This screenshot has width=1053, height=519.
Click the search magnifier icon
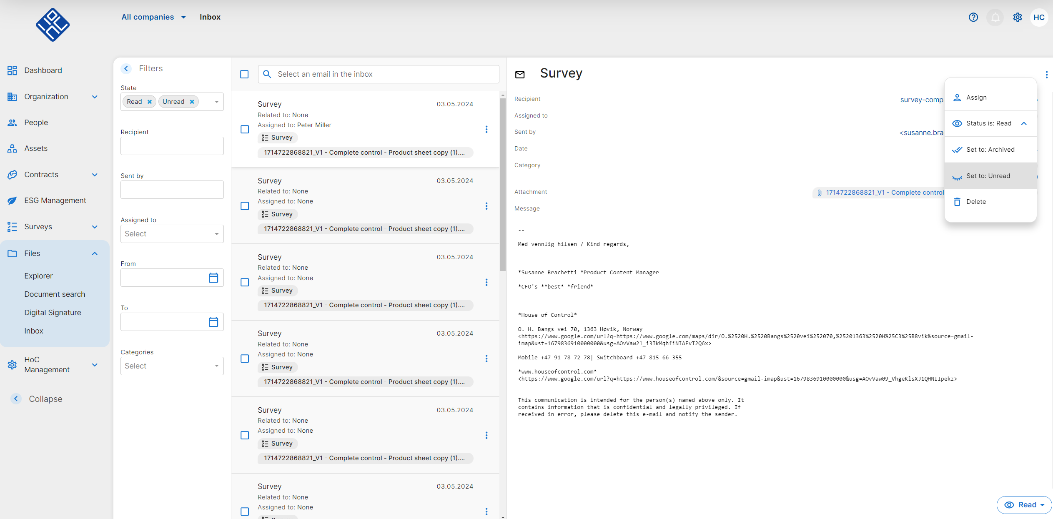(x=267, y=74)
